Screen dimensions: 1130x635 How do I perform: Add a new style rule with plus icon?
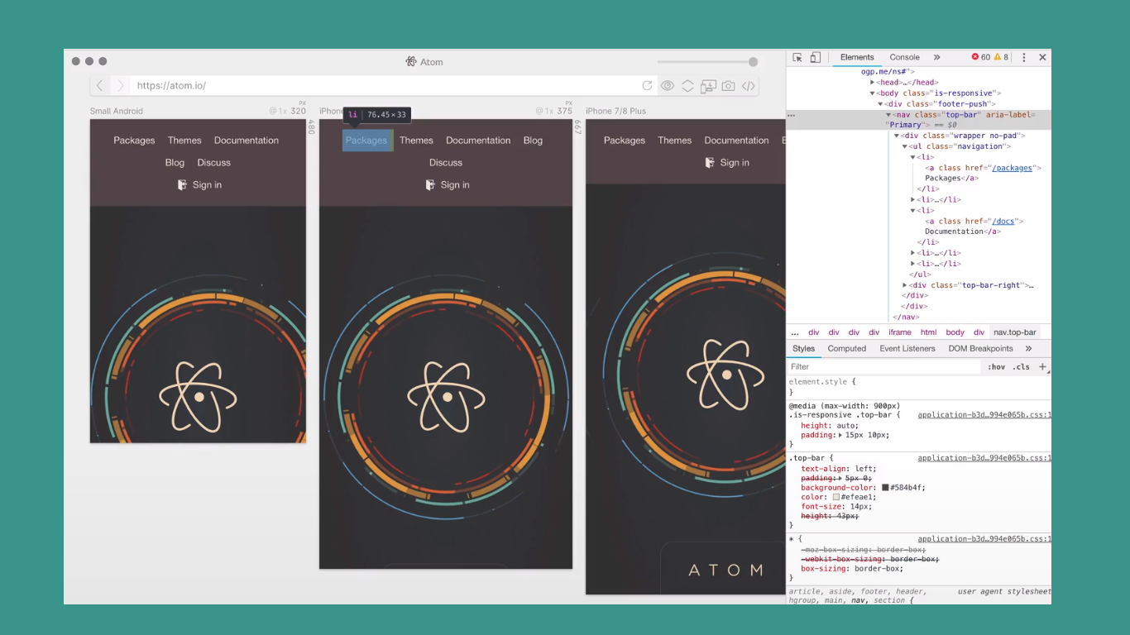1042,366
